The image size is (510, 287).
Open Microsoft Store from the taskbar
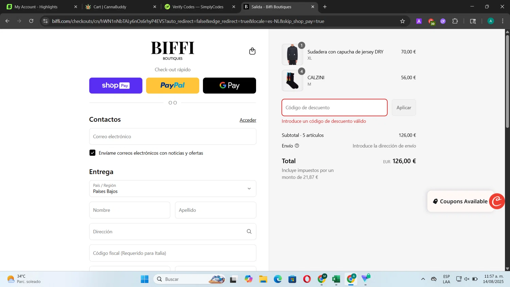tap(292, 279)
